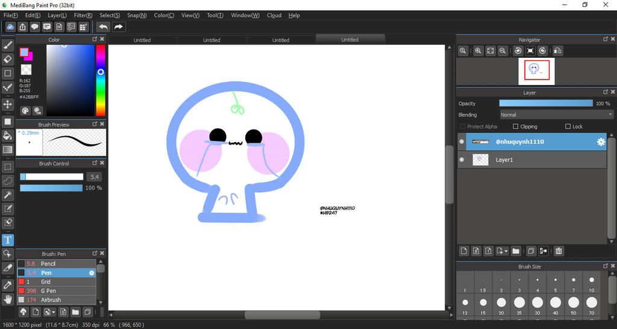Select the Lasso tool

tap(7, 181)
